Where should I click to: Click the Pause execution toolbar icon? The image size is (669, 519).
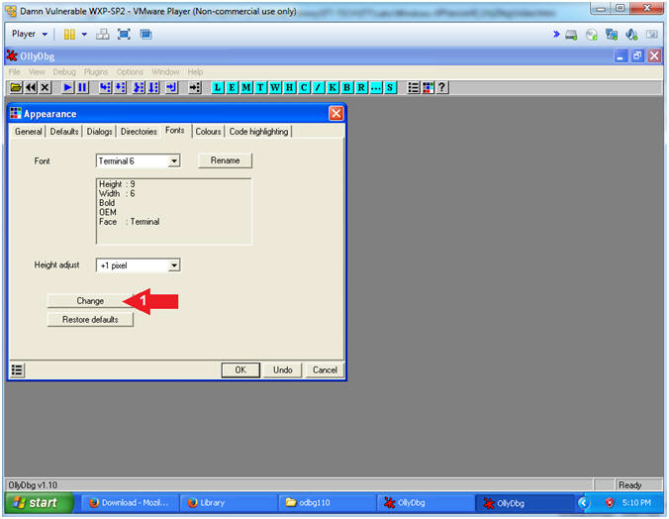(x=82, y=87)
